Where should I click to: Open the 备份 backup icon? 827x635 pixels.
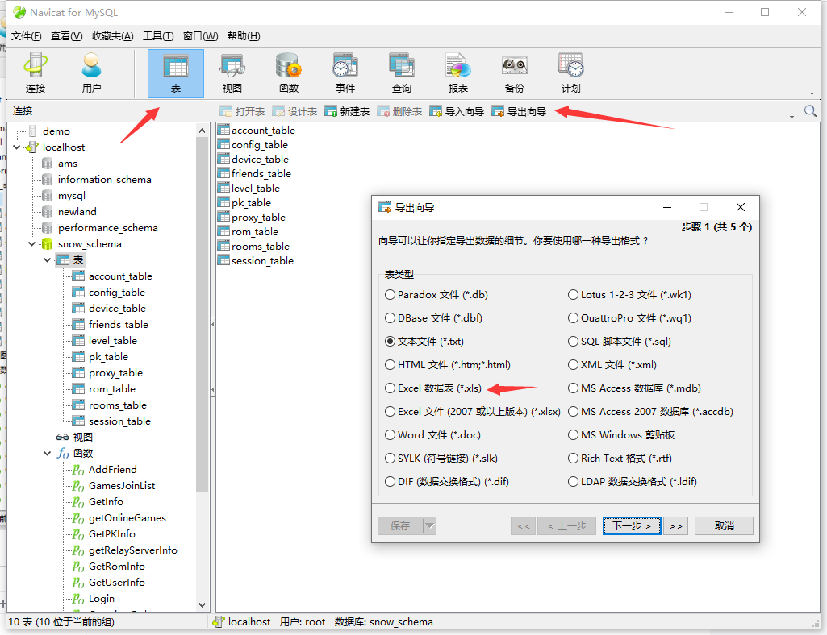coord(514,73)
